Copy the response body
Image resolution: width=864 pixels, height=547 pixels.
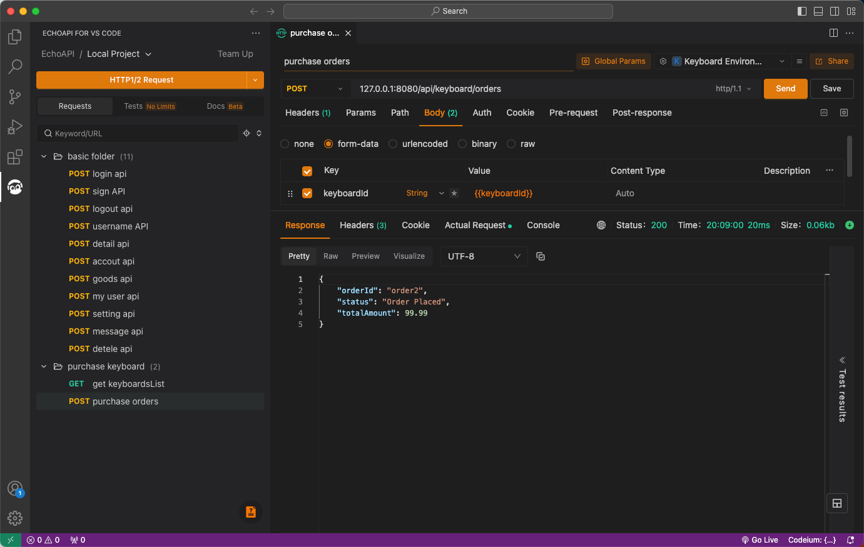click(541, 256)
